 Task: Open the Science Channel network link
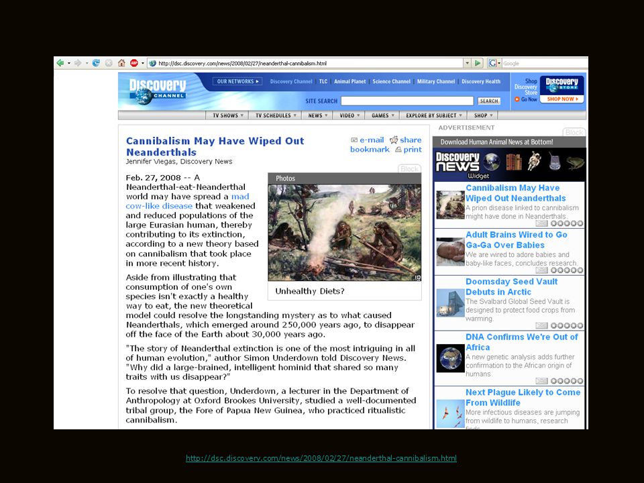(391, 81)
